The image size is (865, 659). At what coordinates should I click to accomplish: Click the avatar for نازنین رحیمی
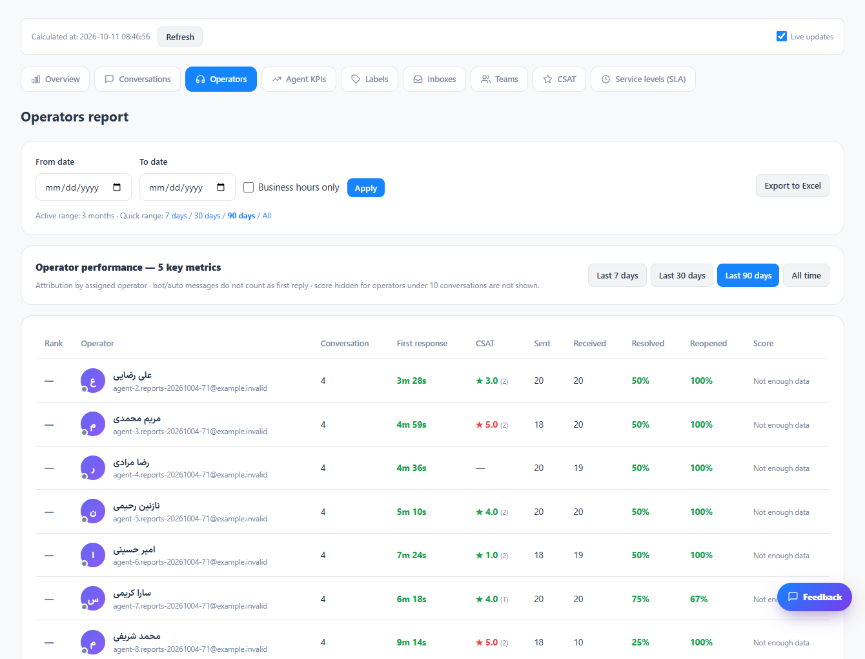coord(93,512)
